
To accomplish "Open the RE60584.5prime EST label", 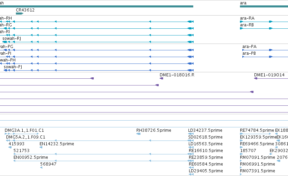I will [206, 164].
